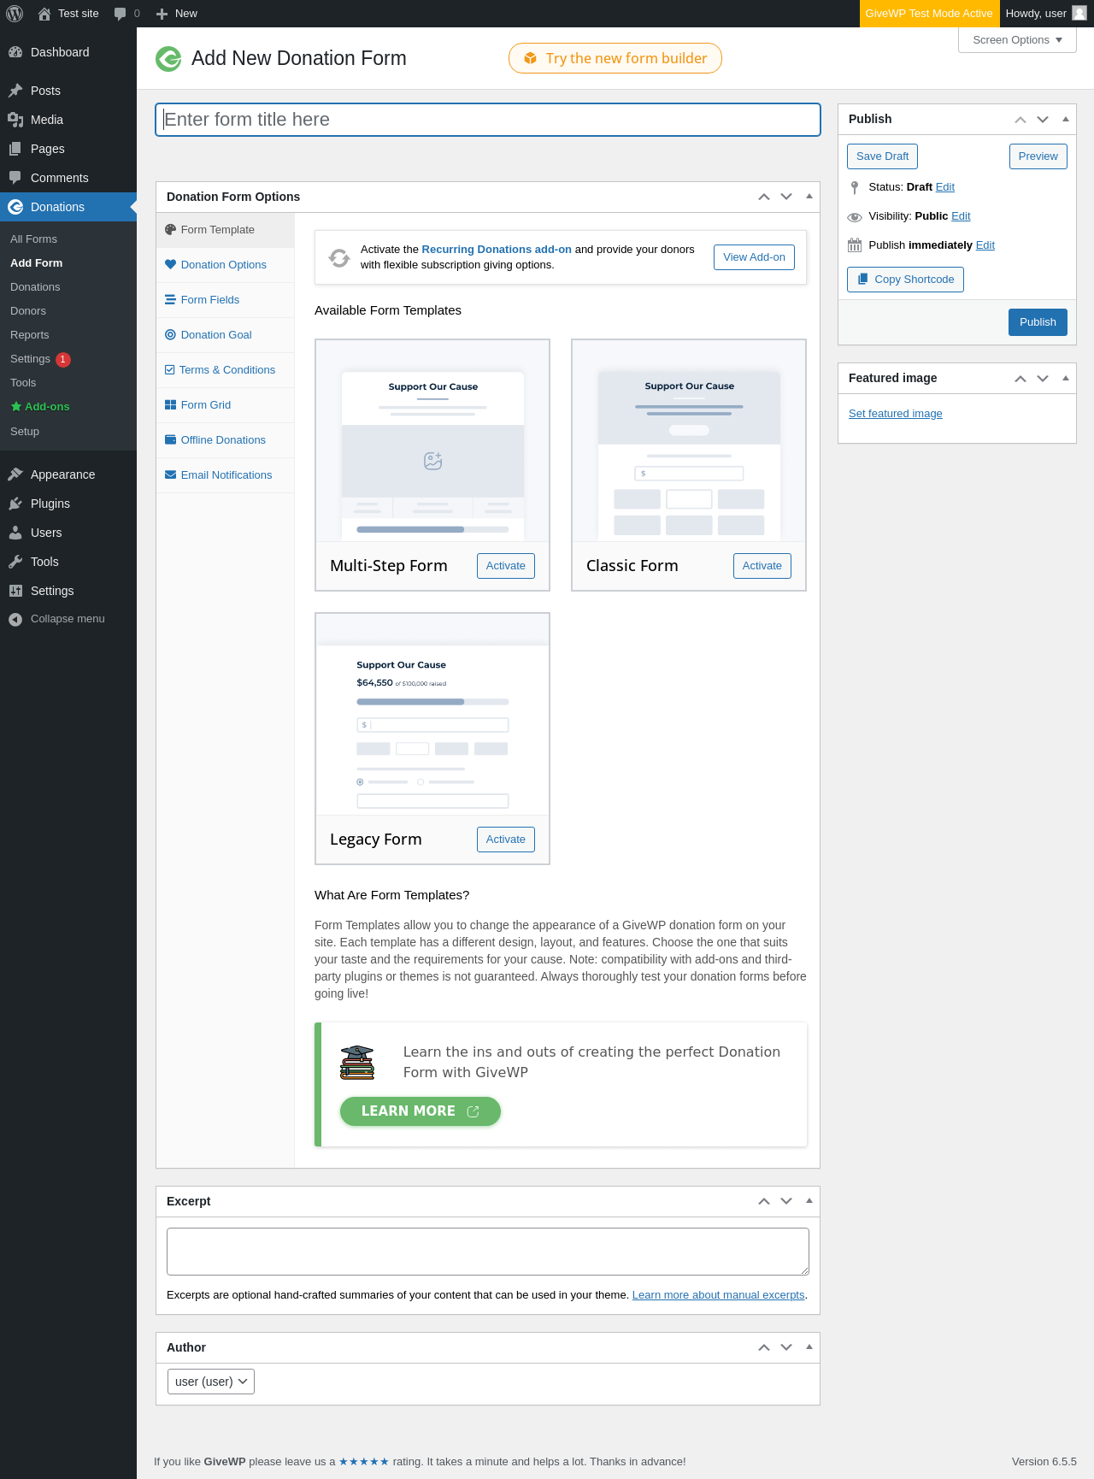Click the Terms & Conditions checkmark icon

[170, 370]
